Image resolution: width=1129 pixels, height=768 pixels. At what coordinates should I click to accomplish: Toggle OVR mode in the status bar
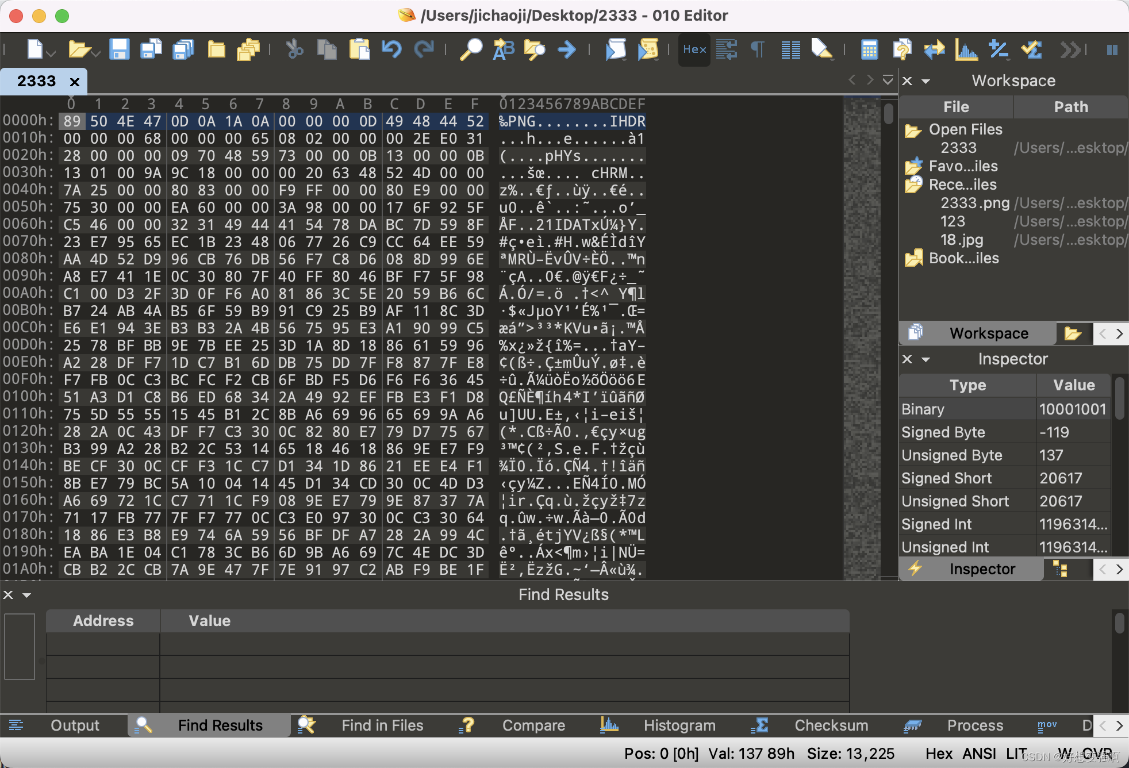tap(1097, 754)
